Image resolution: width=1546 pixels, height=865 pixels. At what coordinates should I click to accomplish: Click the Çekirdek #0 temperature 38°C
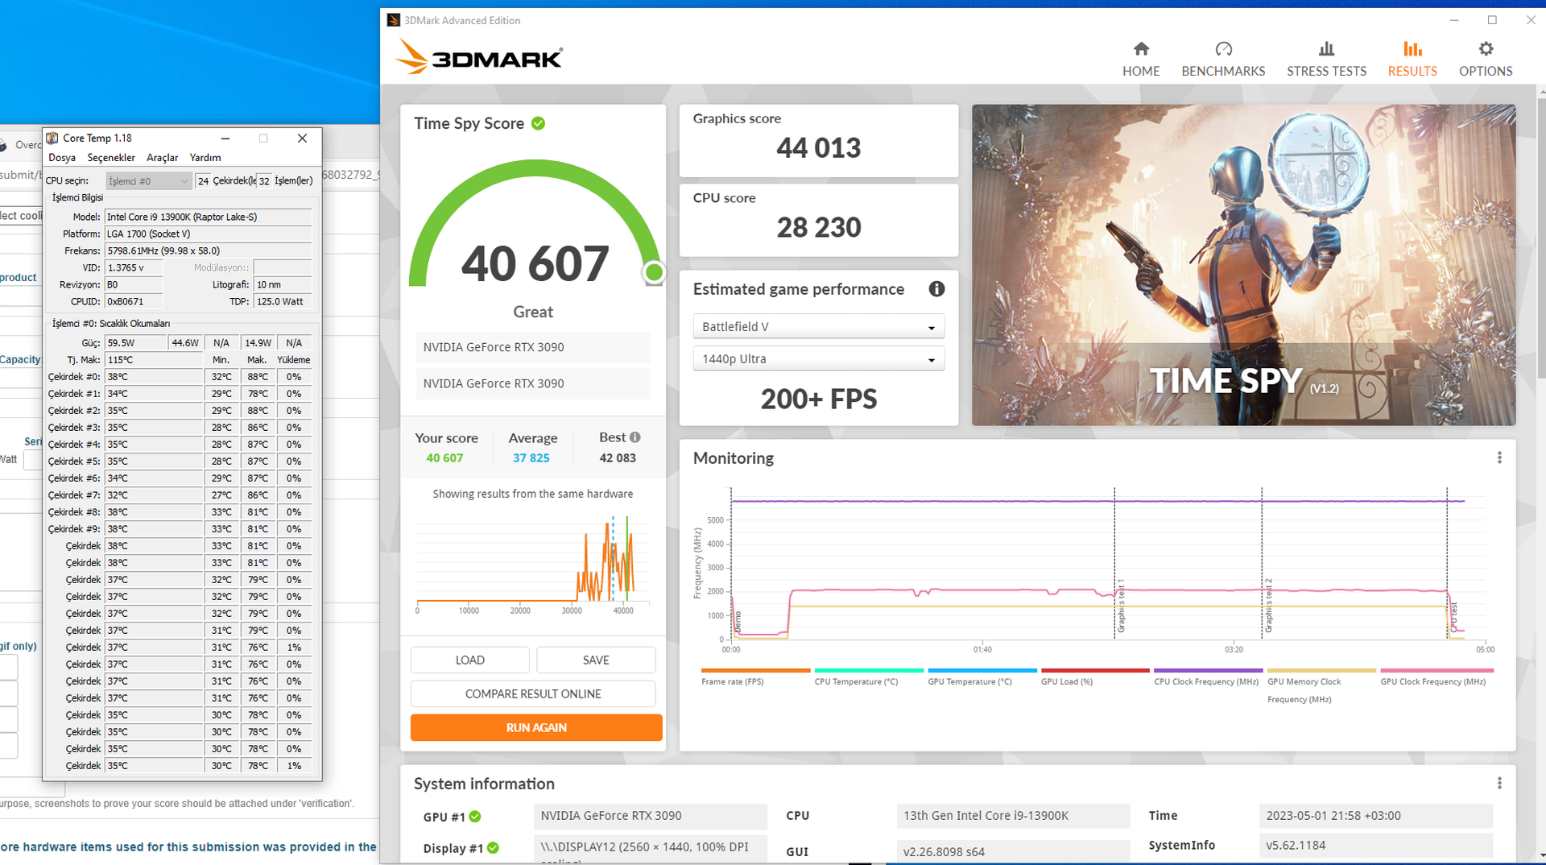[154, 377]
